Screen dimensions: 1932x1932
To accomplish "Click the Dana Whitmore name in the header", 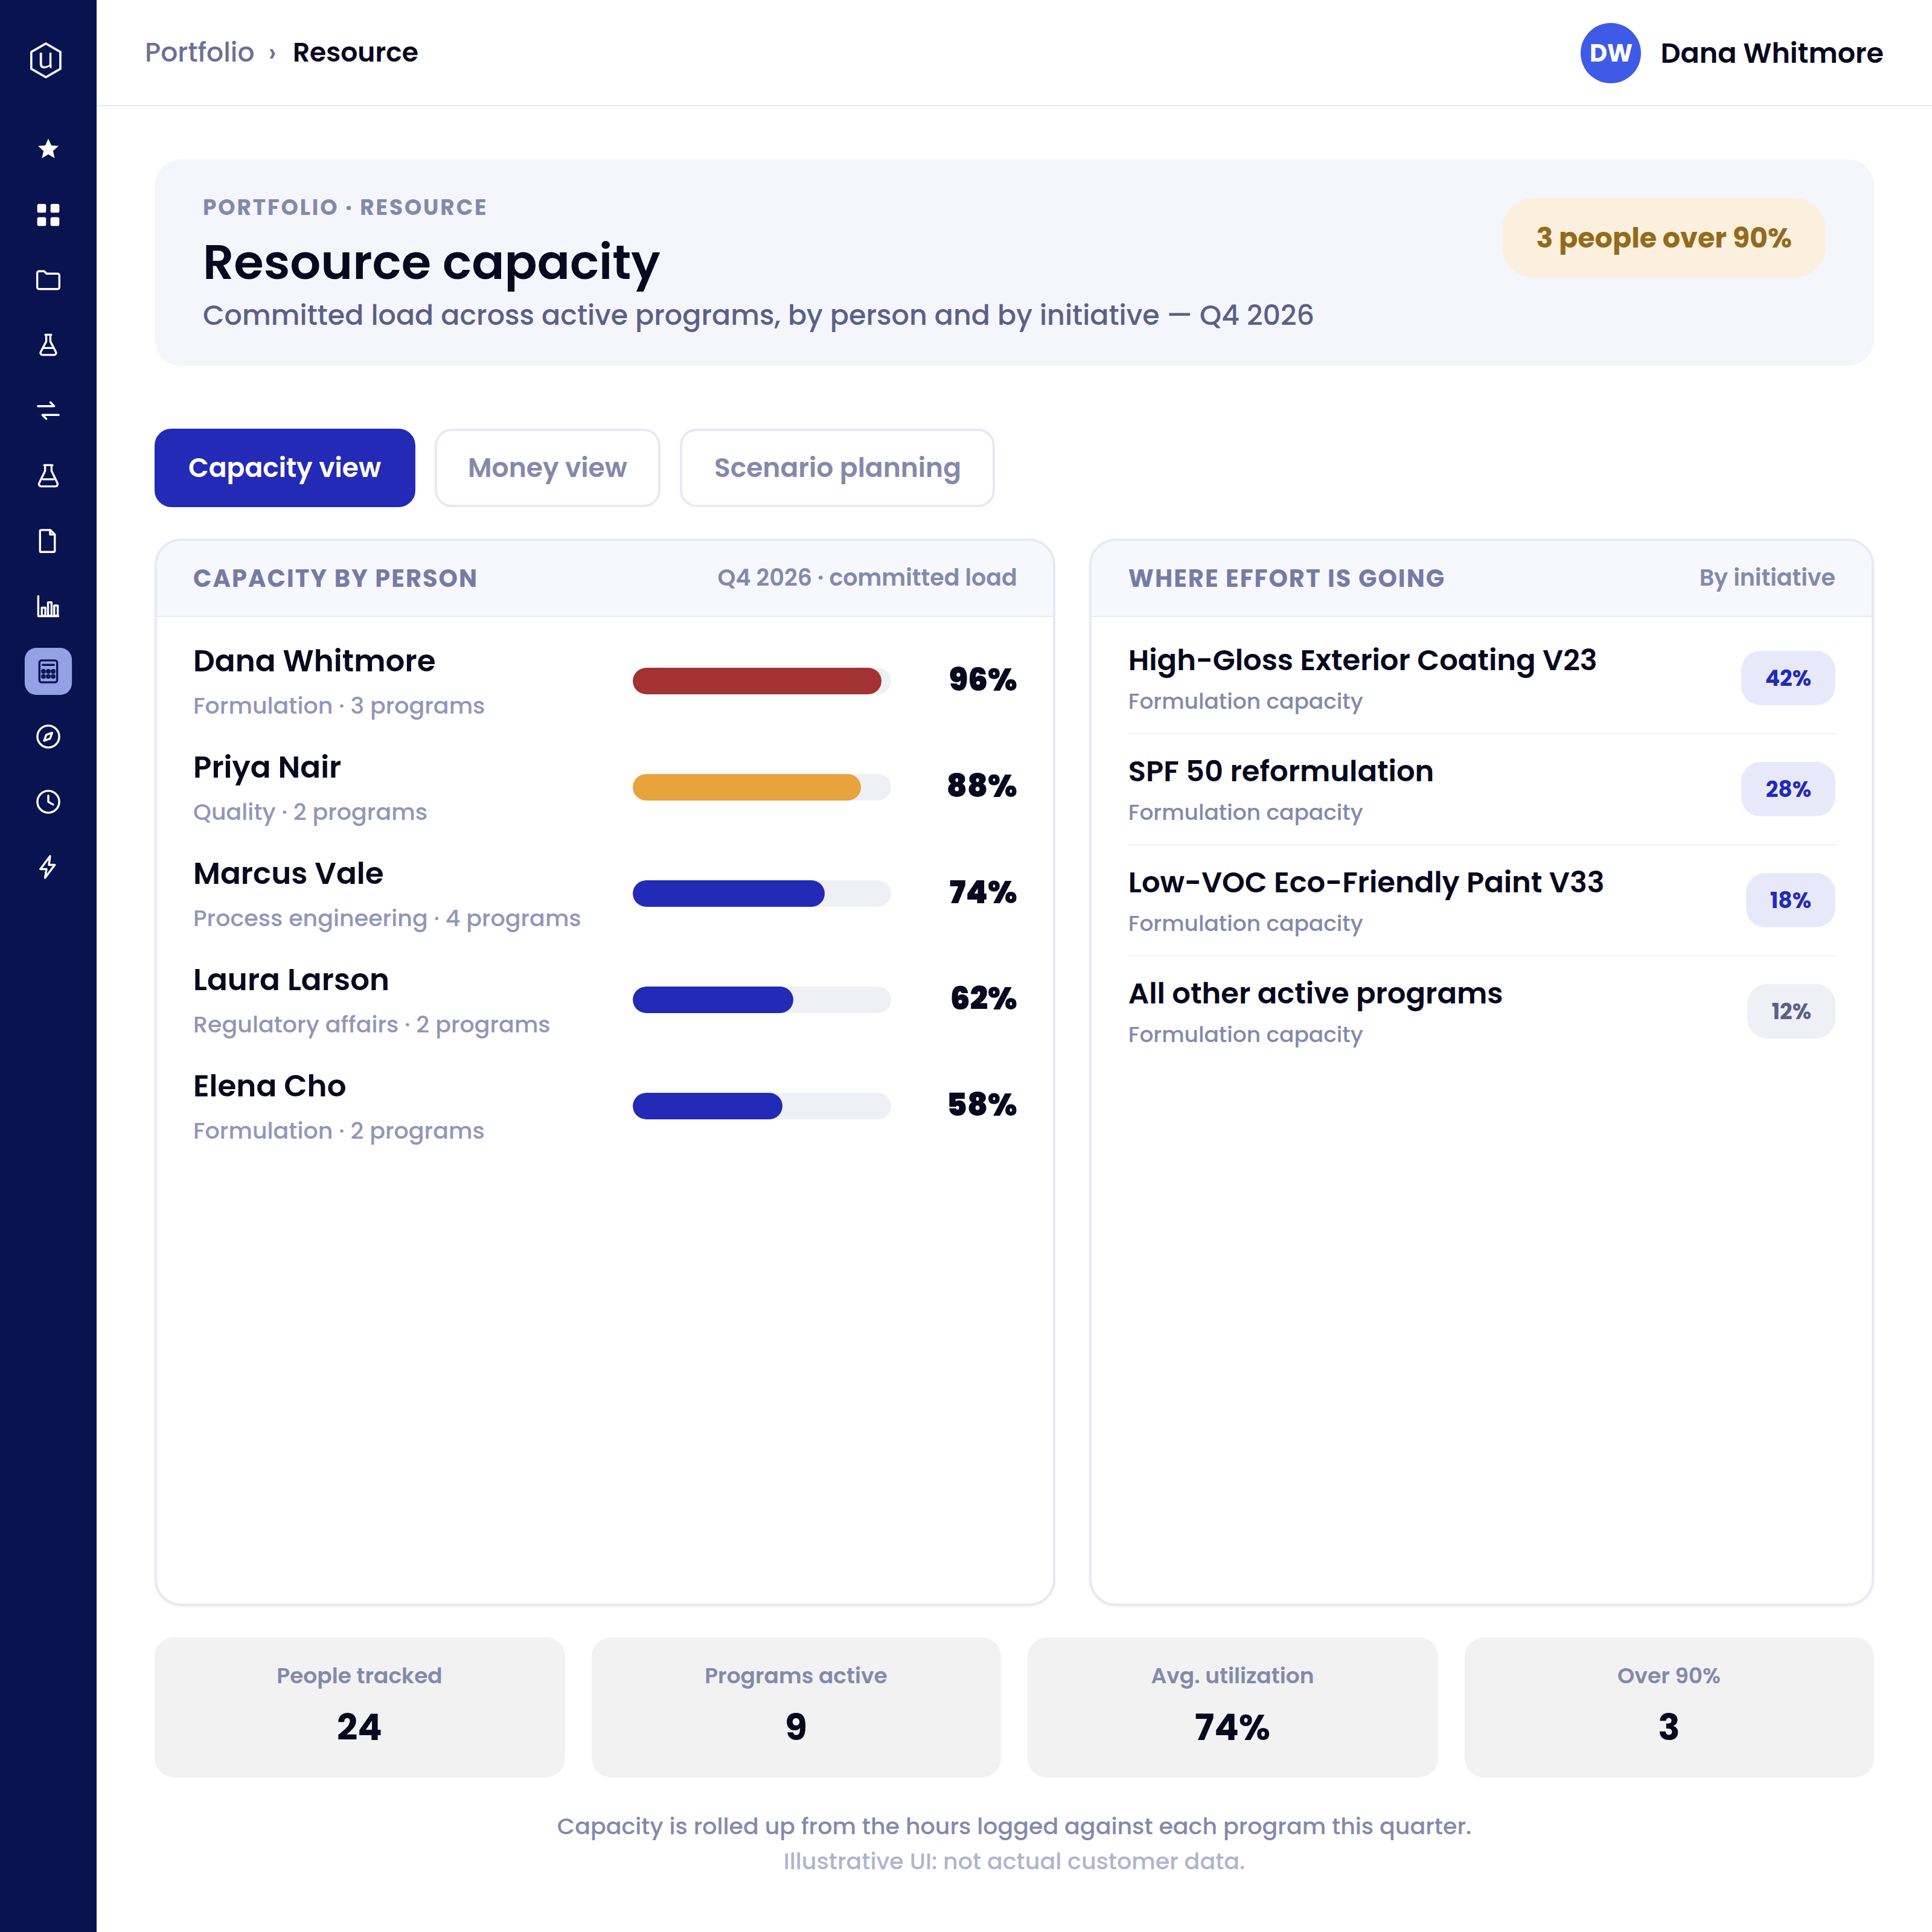I will 1771,53.
